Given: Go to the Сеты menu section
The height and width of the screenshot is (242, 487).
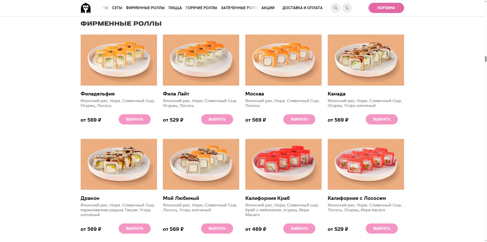Looking at the screenshot, I should (x=117, y=8).
